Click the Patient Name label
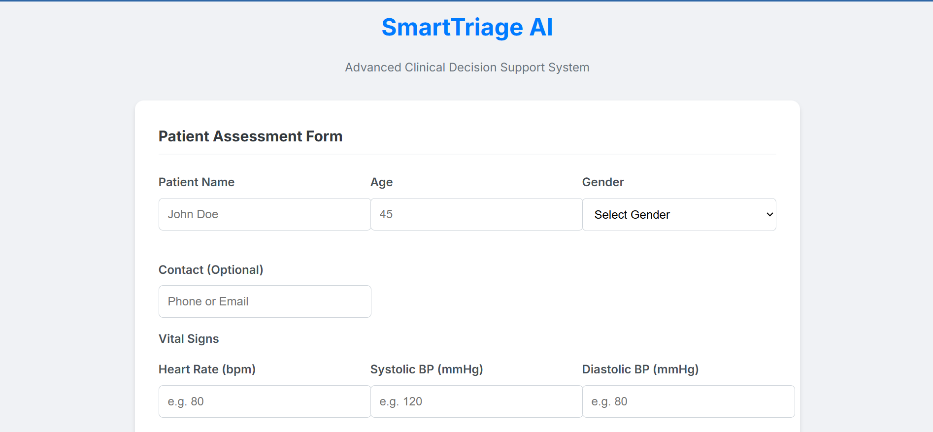Image resolution: width=933 pixels, height=432 pixels. pos(197,182)
